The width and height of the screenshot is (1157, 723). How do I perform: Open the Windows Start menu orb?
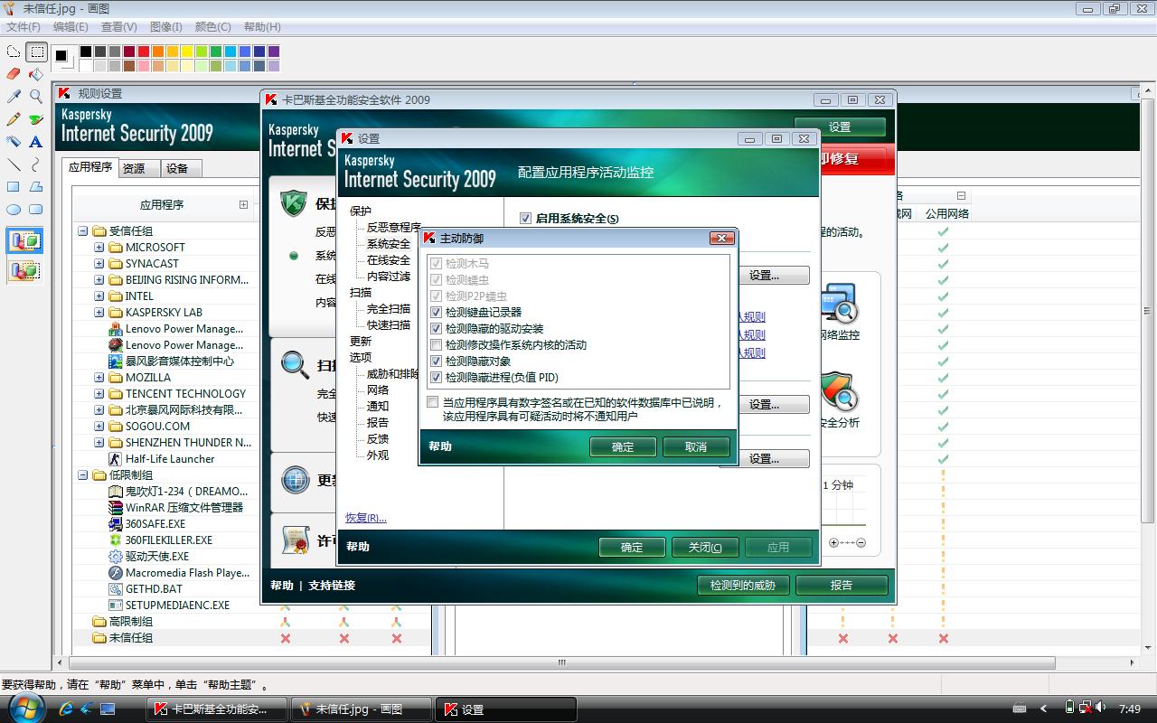point(27,709)
